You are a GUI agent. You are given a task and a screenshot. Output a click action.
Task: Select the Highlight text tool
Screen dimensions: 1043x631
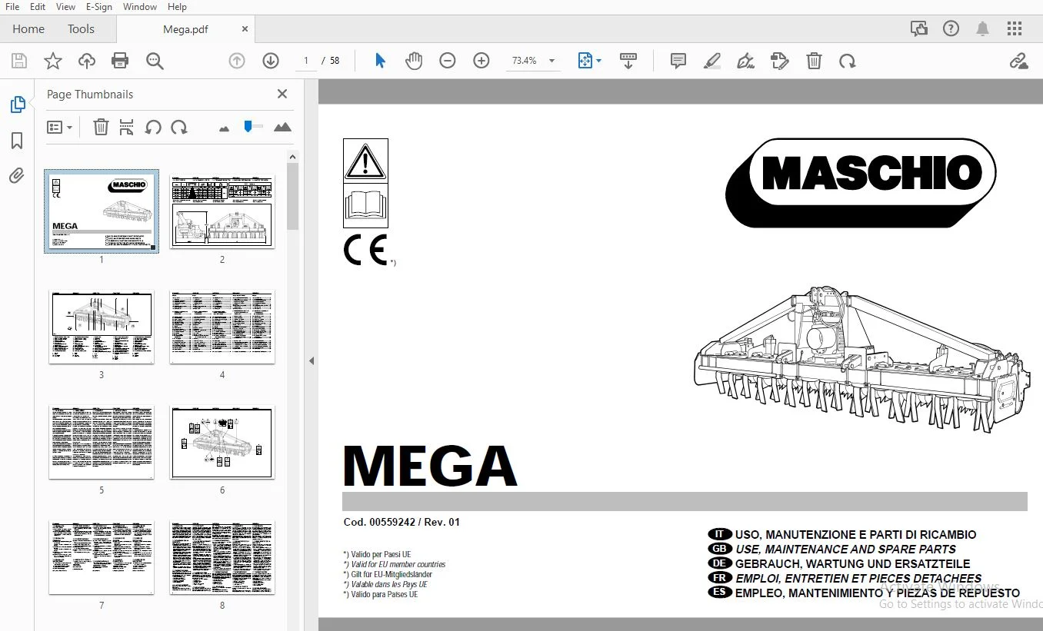point(712,61)
